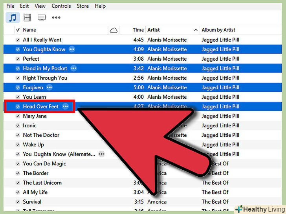Uncheck the Survival song checkbox

coord(18,202)
